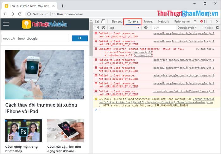
Task: Close the Thủ Thuật Phần Mềm tab
Action: [53, 6]
